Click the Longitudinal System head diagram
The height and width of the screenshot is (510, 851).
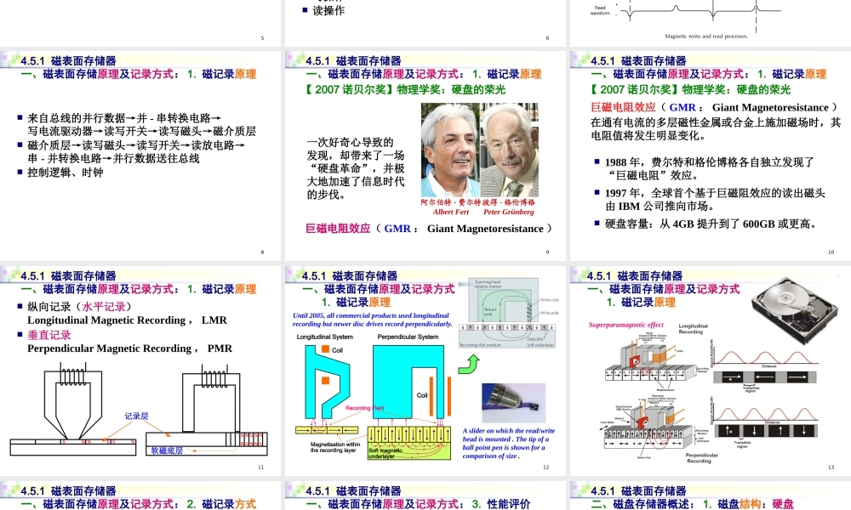[324, 382]
